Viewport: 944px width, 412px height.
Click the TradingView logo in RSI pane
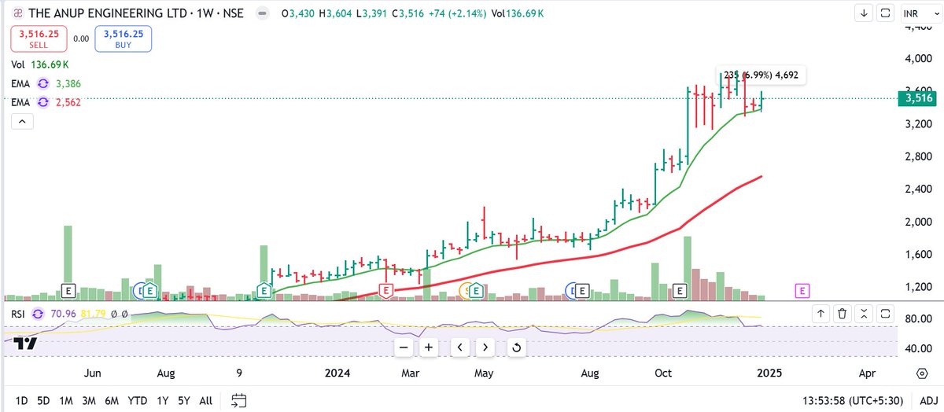25,344
